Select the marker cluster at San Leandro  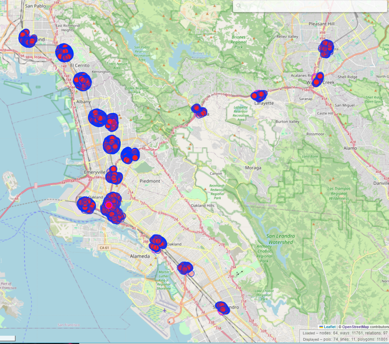pyautogui.click(x=222, y=308)
